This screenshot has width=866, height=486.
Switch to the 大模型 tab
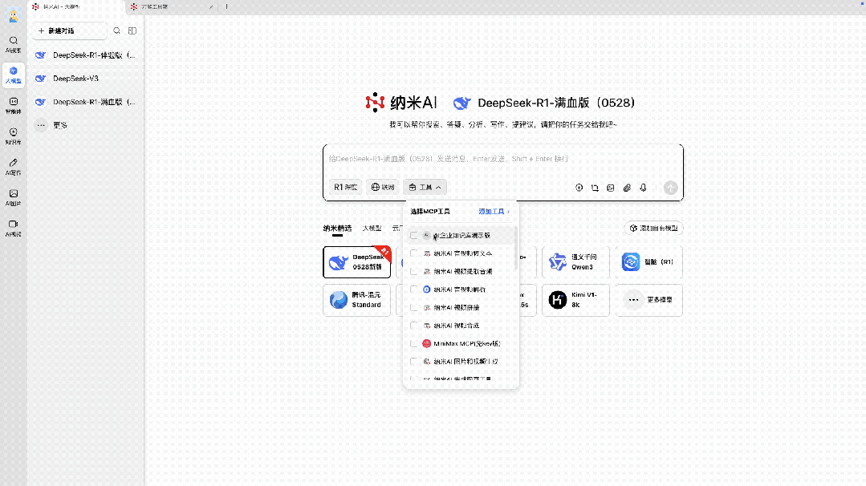[372, 229]
